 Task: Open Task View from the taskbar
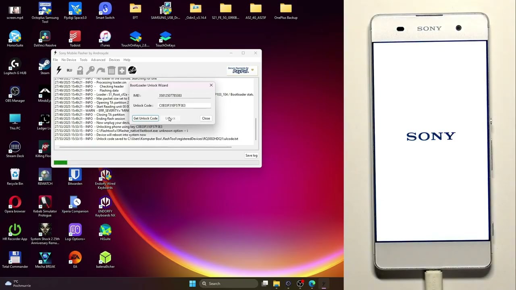(265, 284)
